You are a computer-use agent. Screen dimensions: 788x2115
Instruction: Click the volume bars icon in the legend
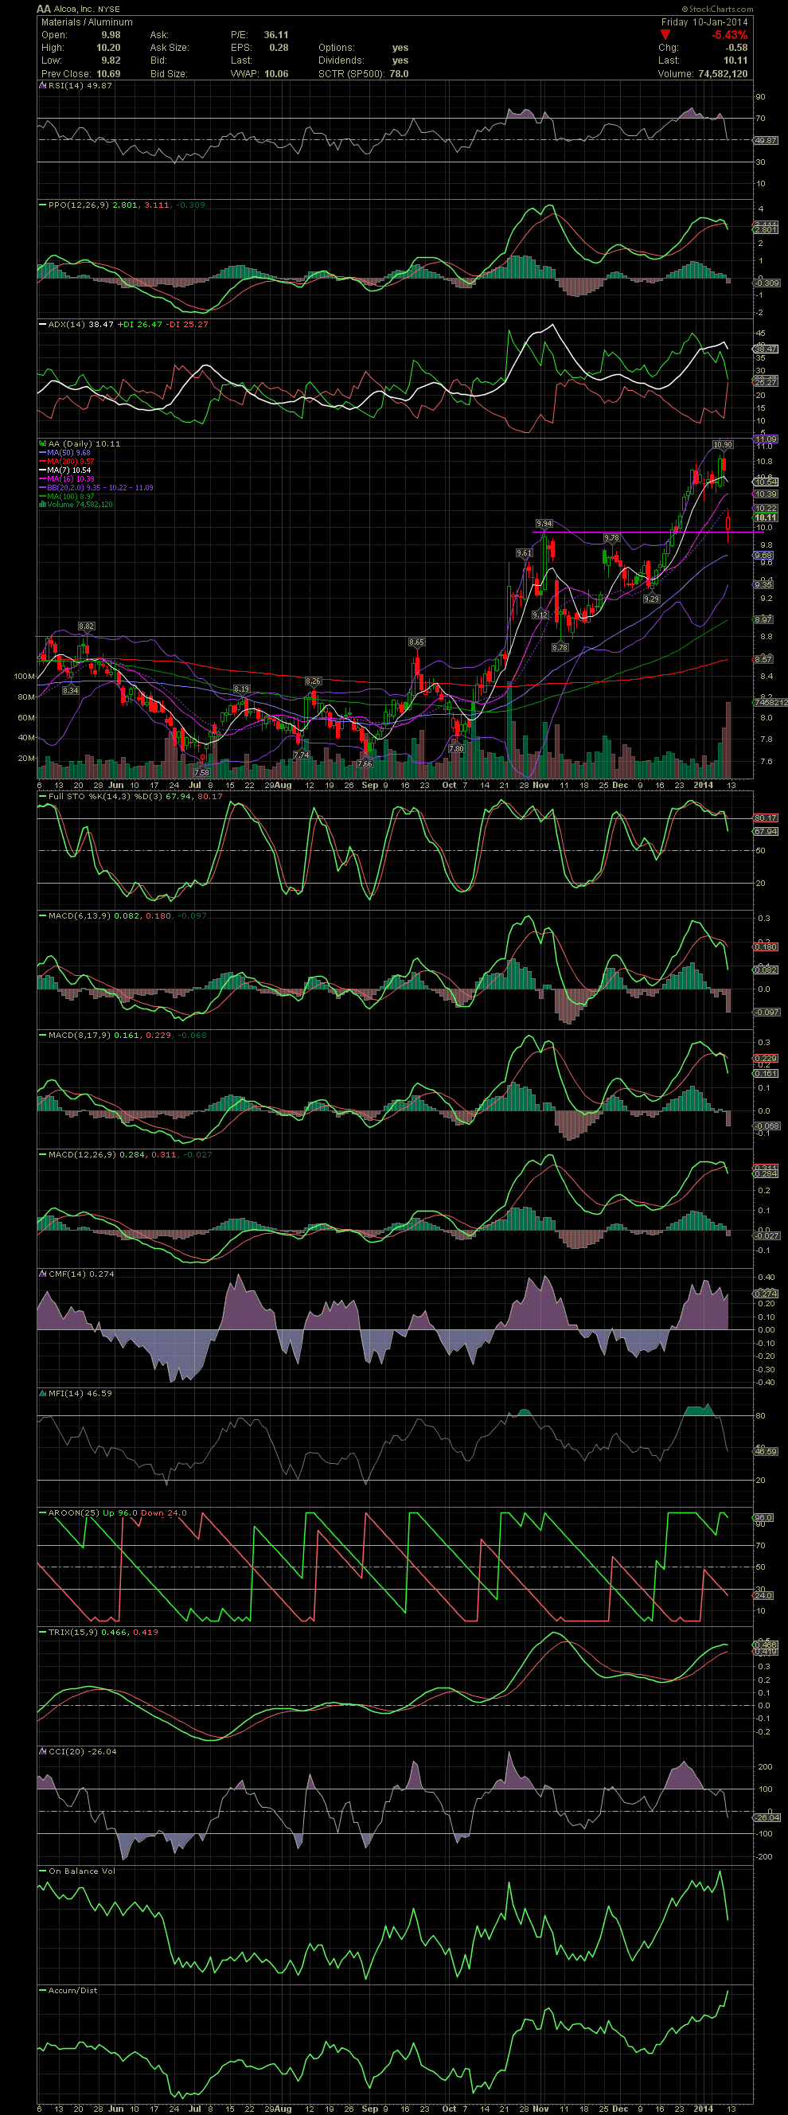[x=43, y=504]
